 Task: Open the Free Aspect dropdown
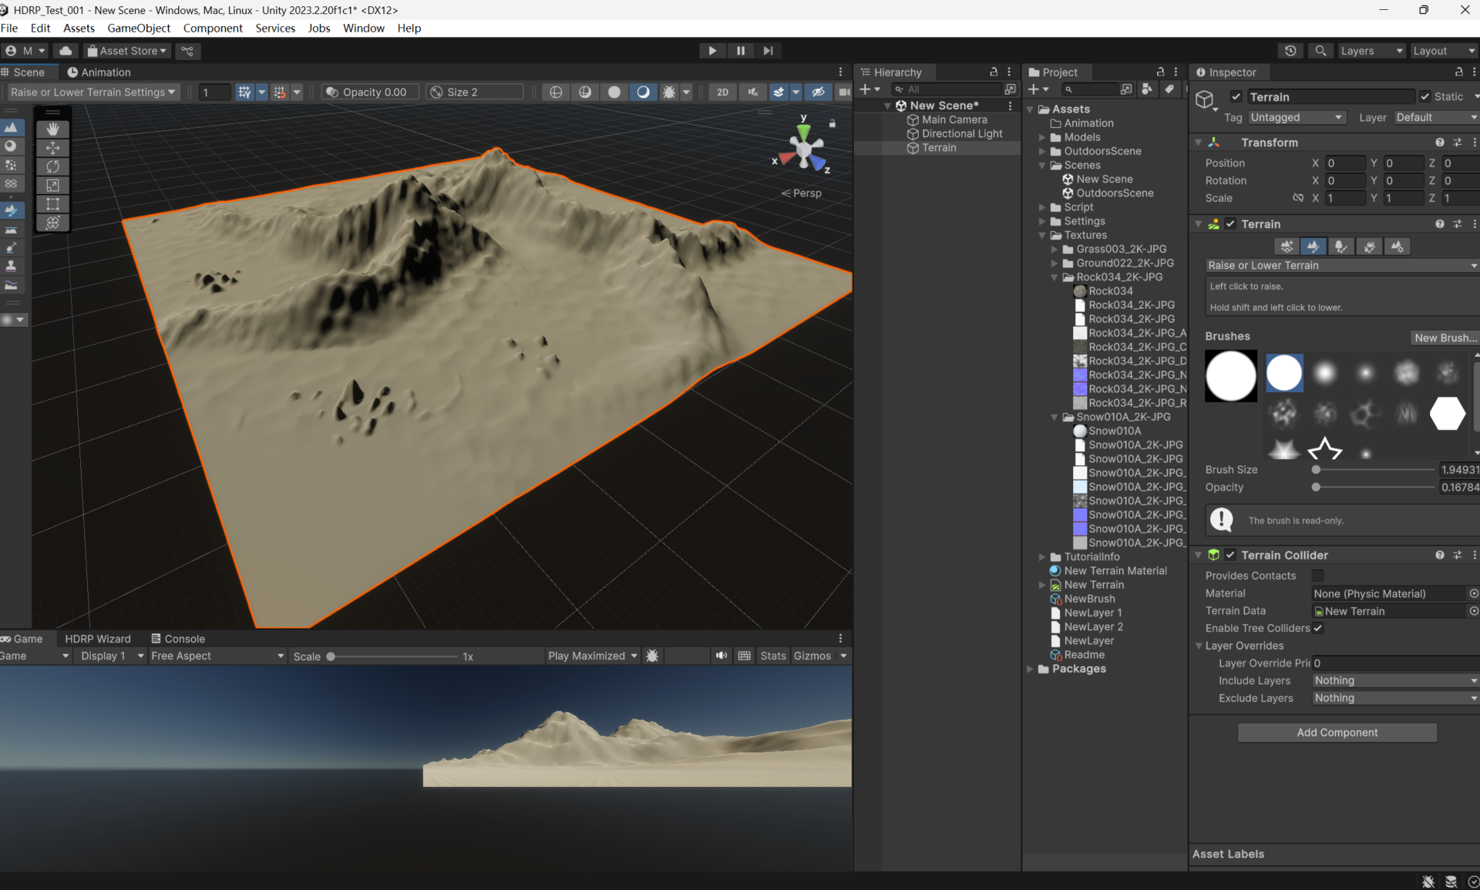click(217, 656)
